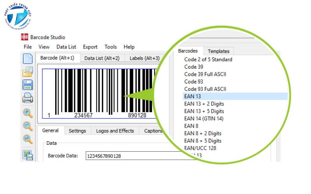The image size is (311, 194).
Task: Click the Open folder icon
Action: pos(28,72)
